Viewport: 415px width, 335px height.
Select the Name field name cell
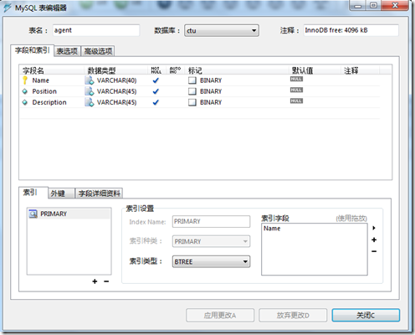point(41,80)
